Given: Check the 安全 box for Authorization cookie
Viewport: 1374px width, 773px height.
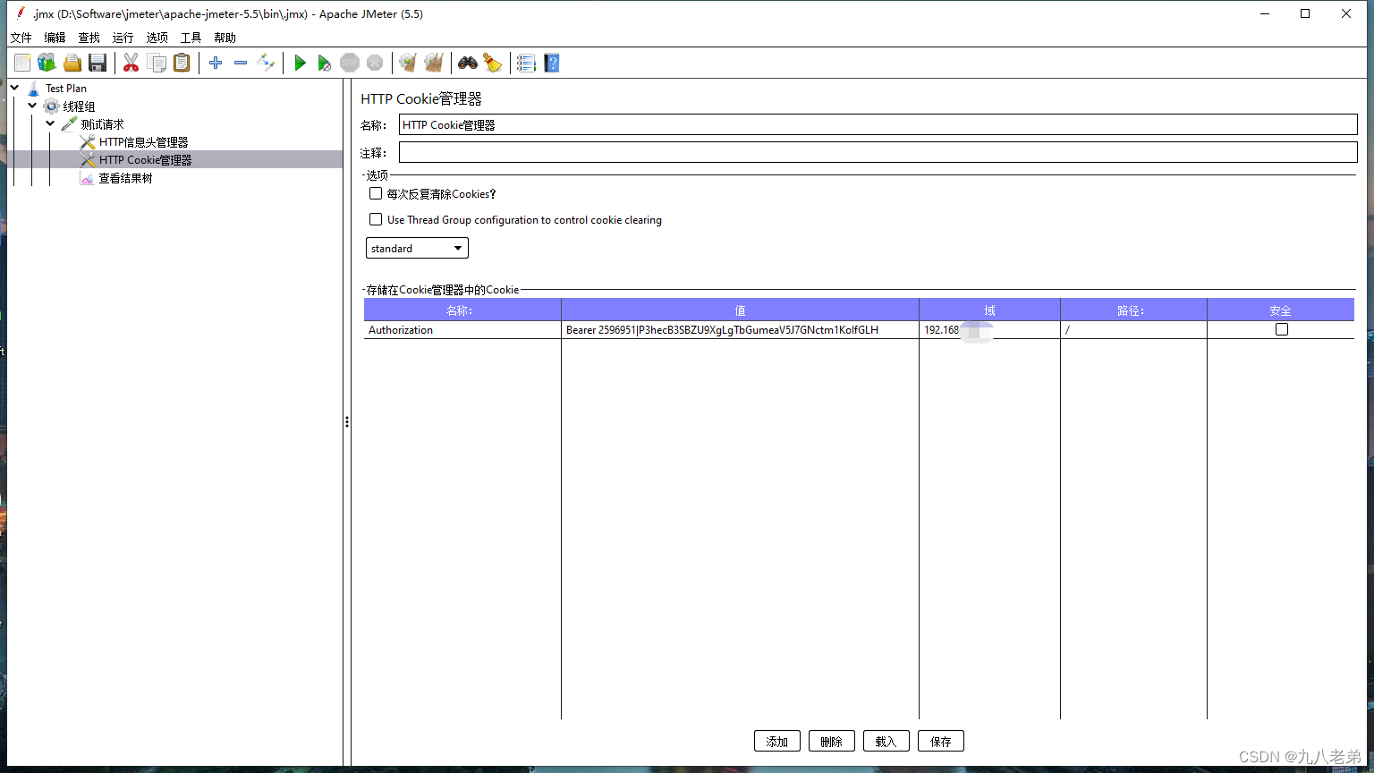Looking at the screenshot, I should [x=1282, y=329].
